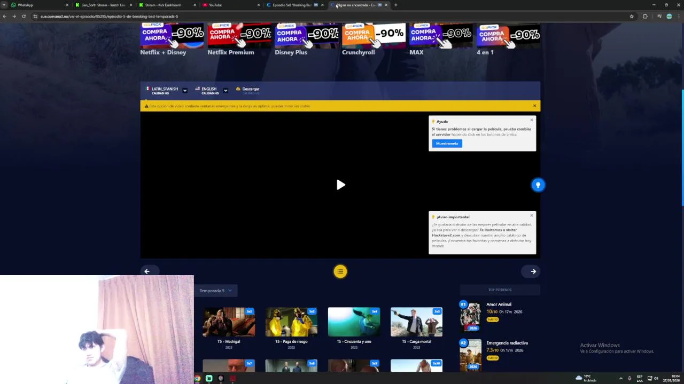The height and width of the screenshot is (384, 684).
Task: Go to previous episode with left arrow
Action: click(147, 271)
